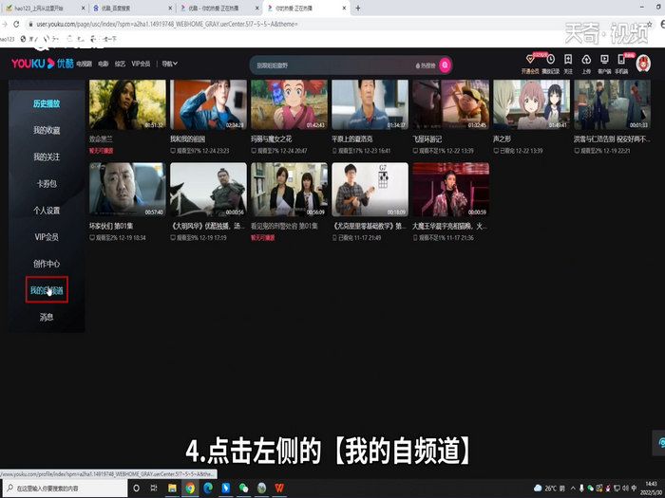
Task: Click the hot search (热搜榜) flame icon
Action: (x=418, y=65)
